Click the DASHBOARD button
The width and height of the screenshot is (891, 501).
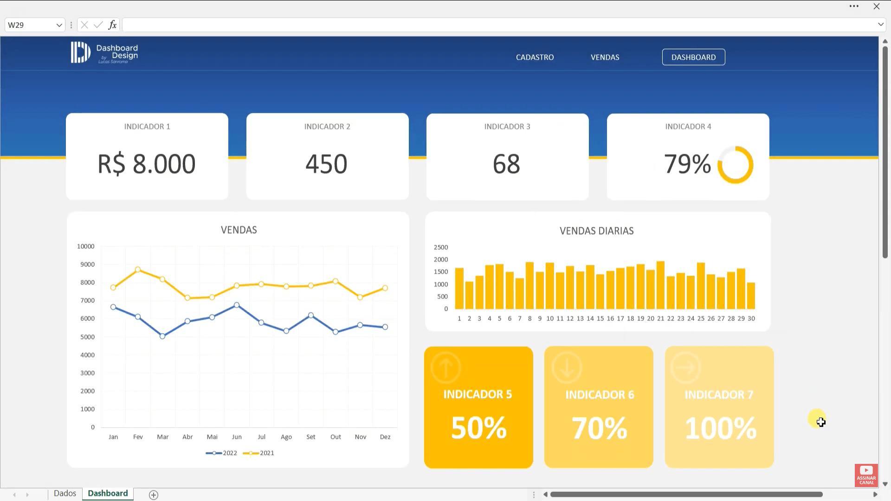(x=693, y=57)
